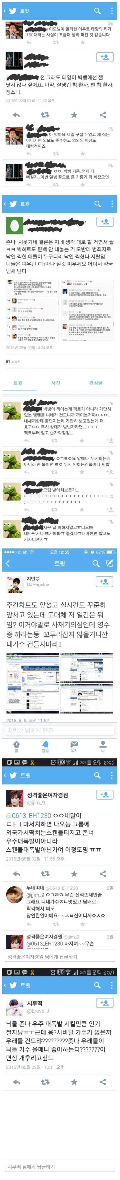Open overflow menu above the 시루떡 tweet
The width and height of the screenshot is (120, 1180).
pos(112,985)
